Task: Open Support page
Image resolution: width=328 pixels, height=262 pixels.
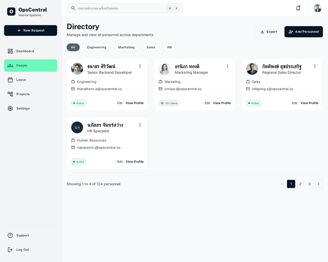Action: click(x=30, y=235)
